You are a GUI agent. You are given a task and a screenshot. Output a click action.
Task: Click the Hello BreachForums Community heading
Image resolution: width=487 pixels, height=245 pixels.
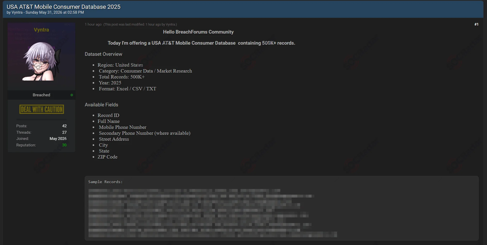(198, 32)
